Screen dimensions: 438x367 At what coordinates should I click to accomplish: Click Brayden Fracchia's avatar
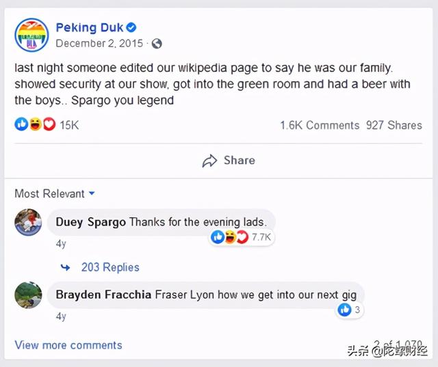(x=29, y=295)
